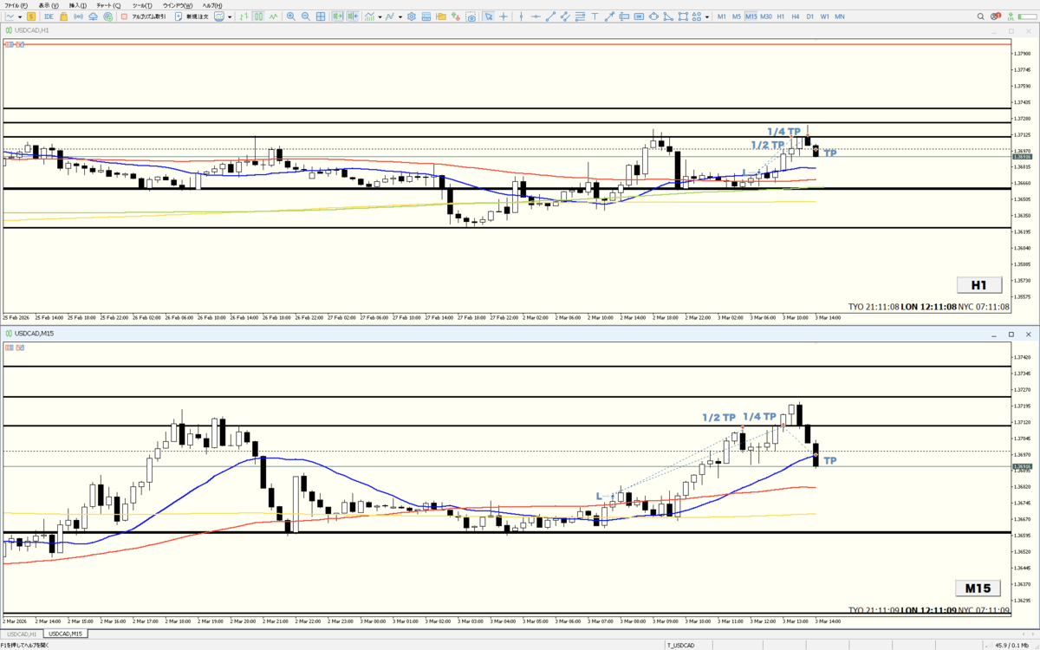Expand the indicators list dropdown
Image resolution: width=1040 pixels, height=650 pixels.
[x=380, y=16]
